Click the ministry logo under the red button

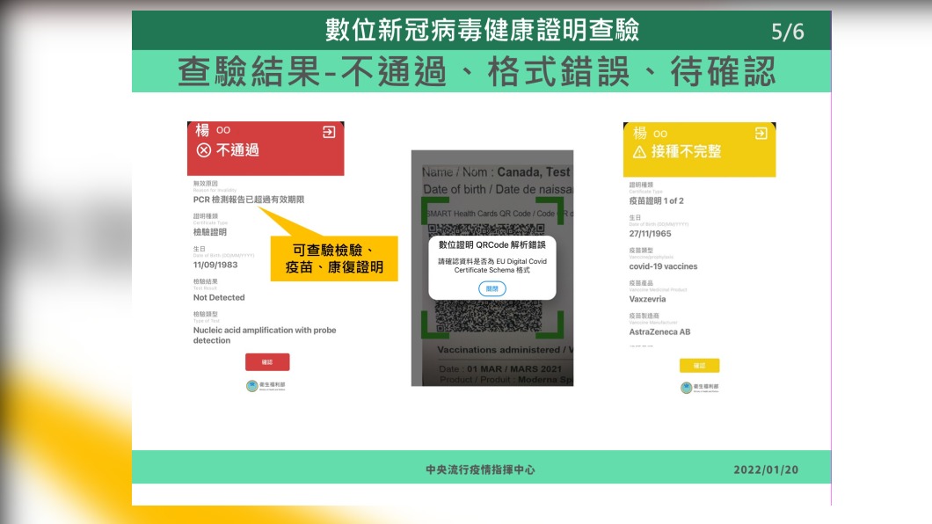266,386
